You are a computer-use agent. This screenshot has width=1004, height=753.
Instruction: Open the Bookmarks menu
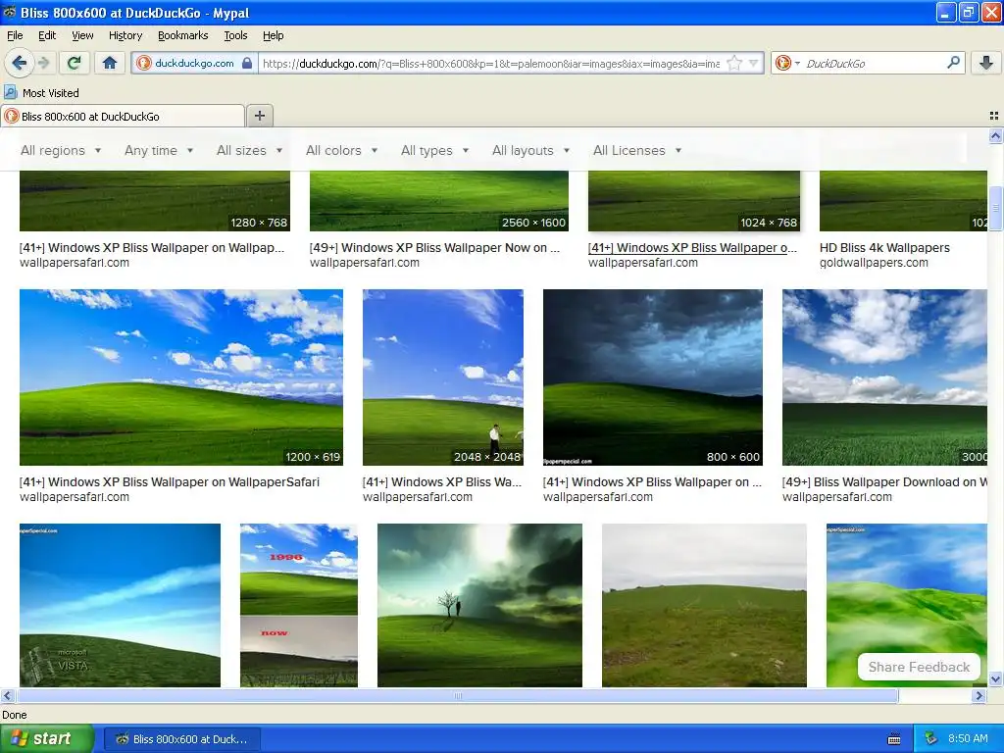pos(182,35)
